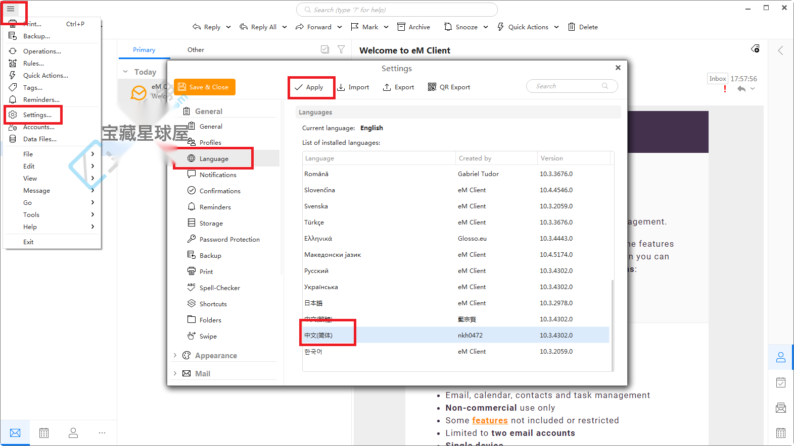Click the Forward toolbar button

pos(313,27)
